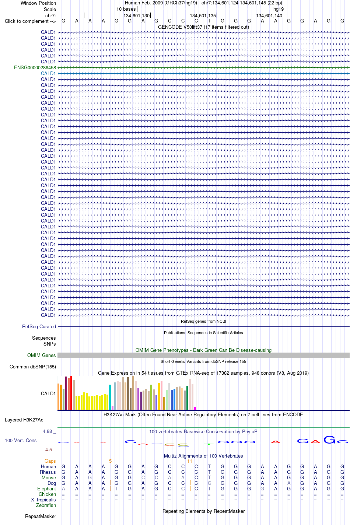Click the 4.88 upper limit on the conservation scale
The height and width of the screenshot is (525, 350).
click(48, 431)
